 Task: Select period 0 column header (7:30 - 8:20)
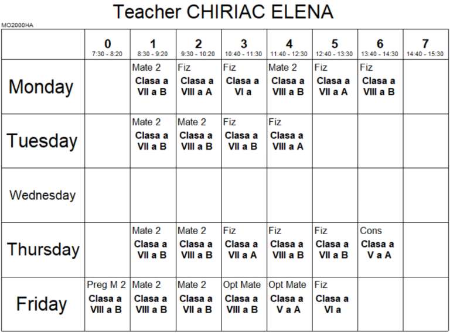(107, 47)
